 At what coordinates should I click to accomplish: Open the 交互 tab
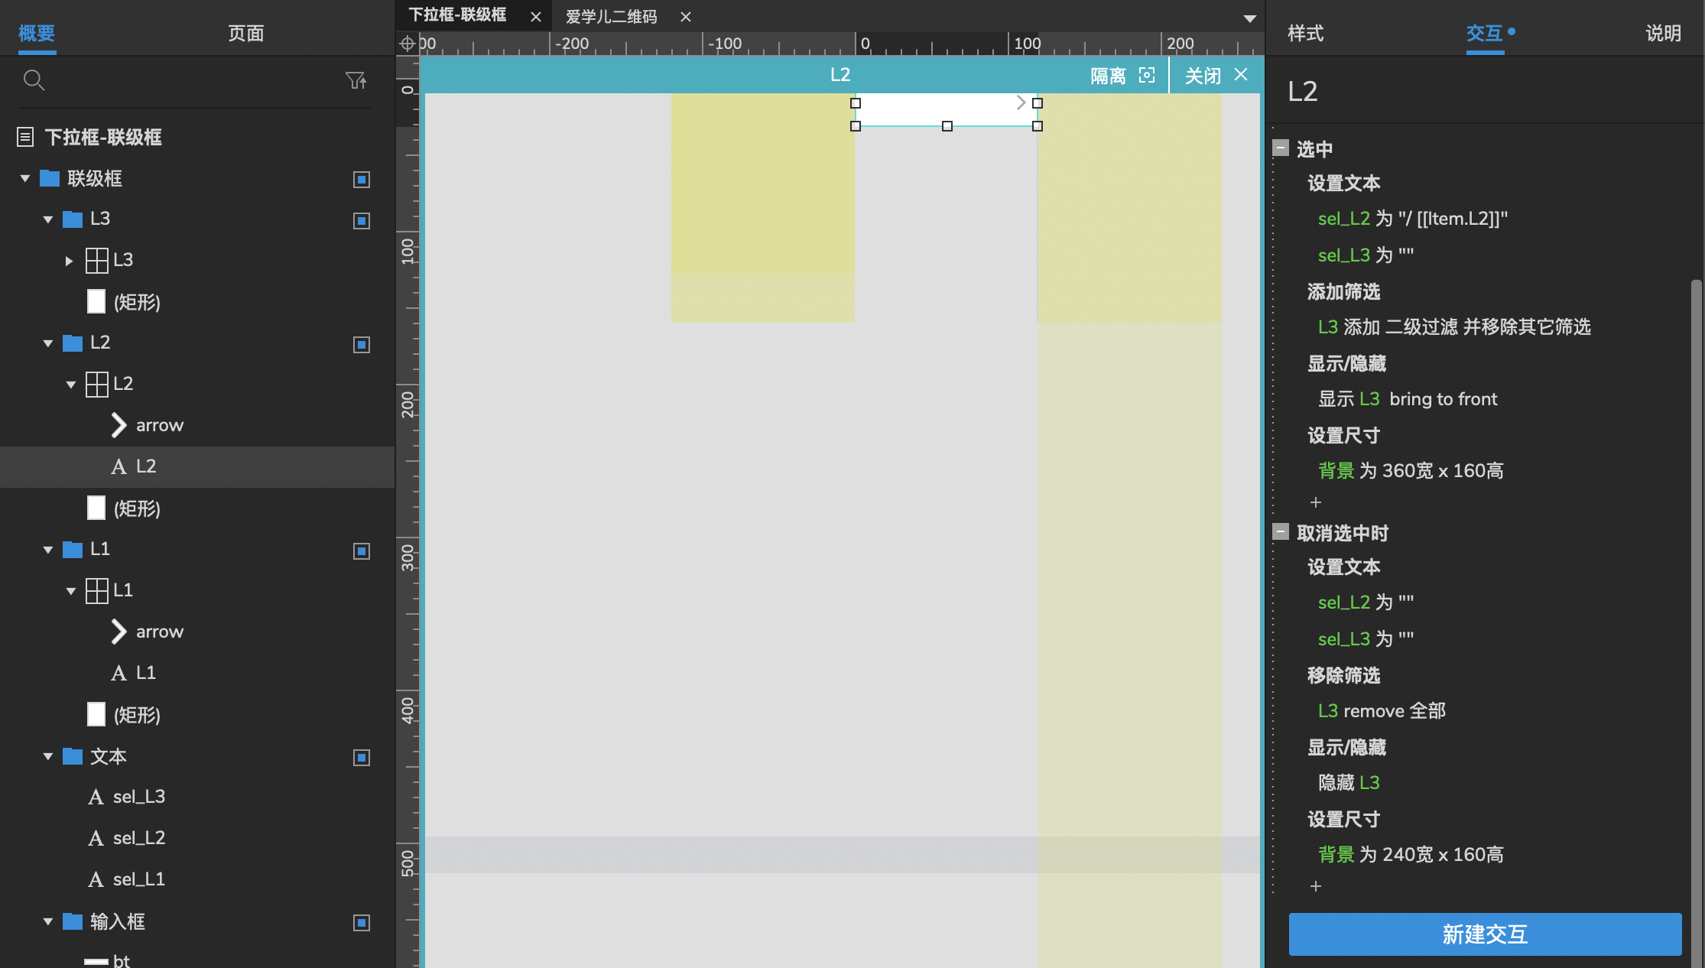[1485, 33]
